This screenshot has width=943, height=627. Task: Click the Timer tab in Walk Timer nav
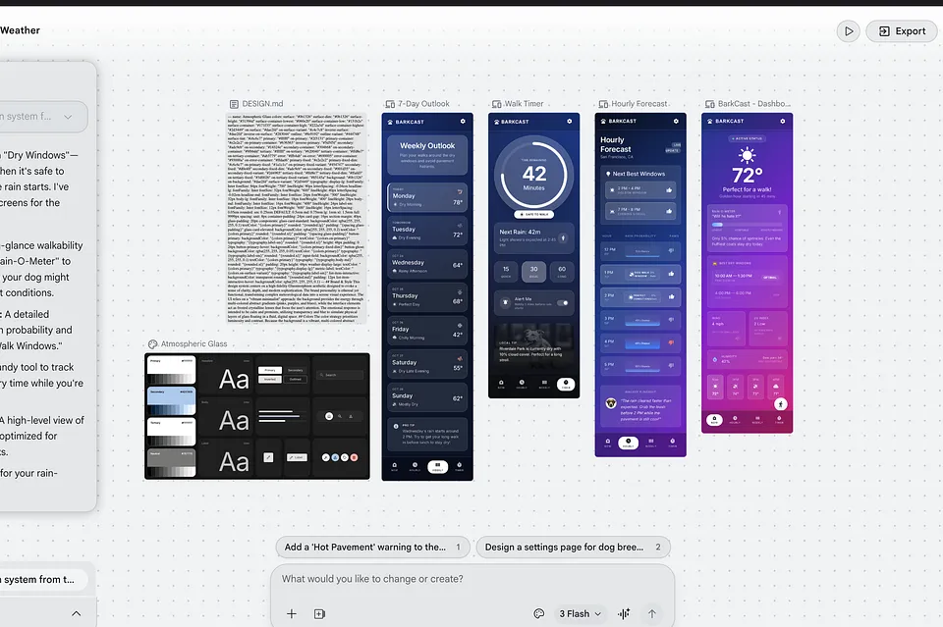(566, 385)
